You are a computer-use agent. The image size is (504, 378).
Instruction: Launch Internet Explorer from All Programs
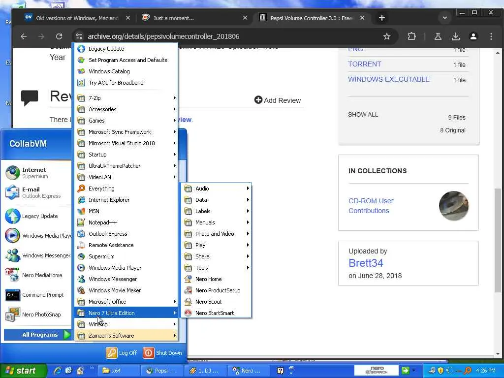tap(126, 200)
